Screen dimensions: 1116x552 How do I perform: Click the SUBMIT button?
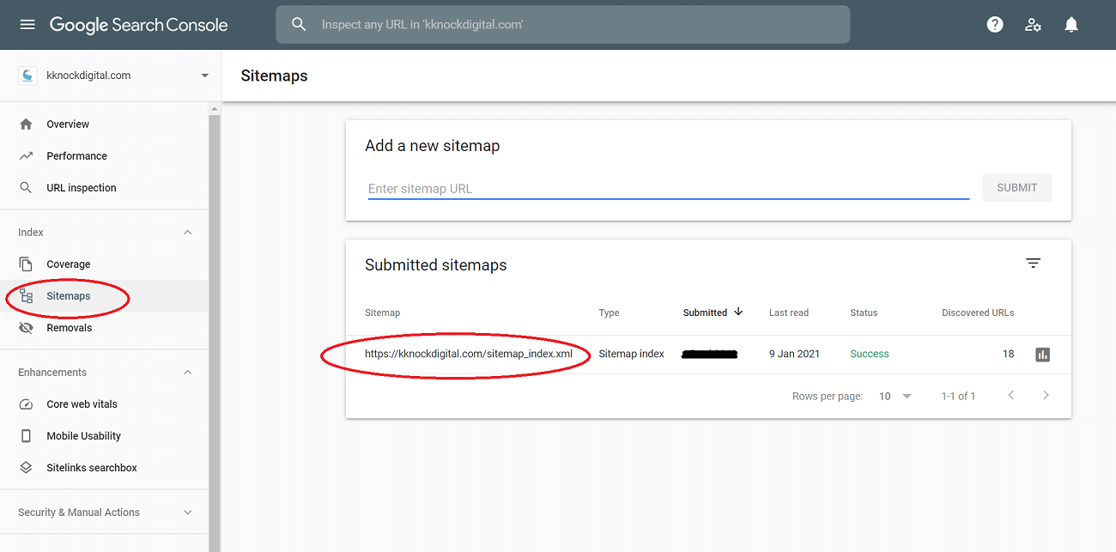(x=1016, y=187)
